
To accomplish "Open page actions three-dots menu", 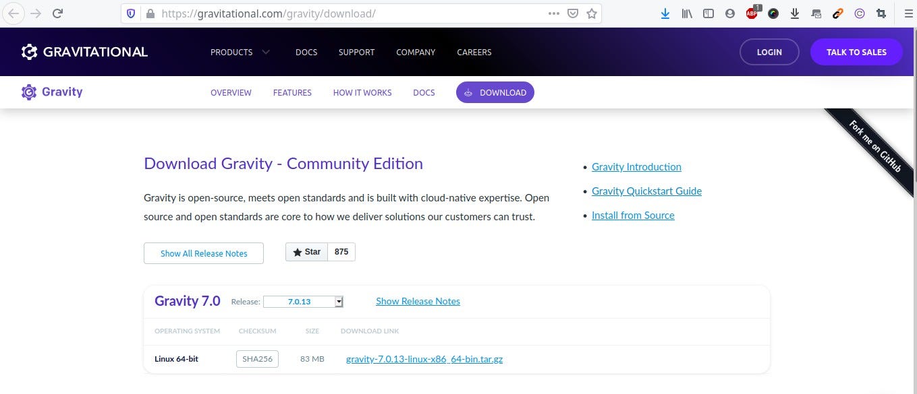I will coord(554,13).
